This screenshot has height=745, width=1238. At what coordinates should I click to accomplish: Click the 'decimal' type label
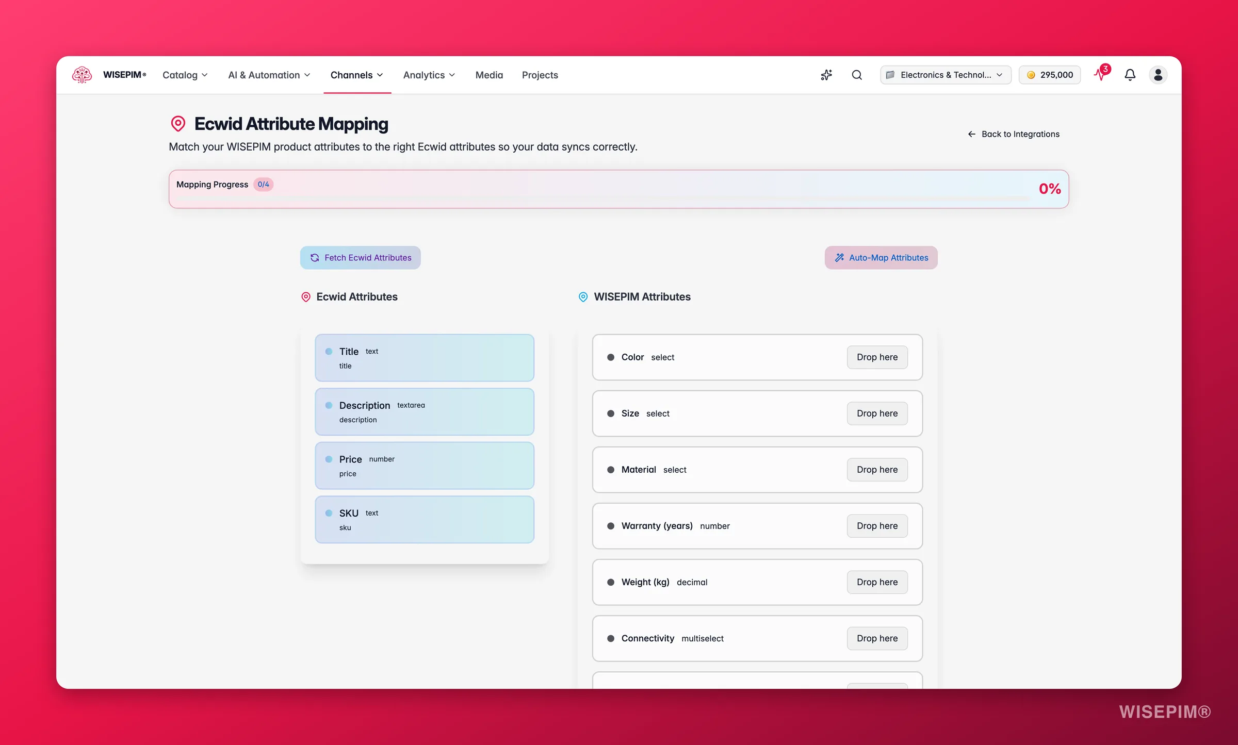pyautogui.click(x=692, y=583)
